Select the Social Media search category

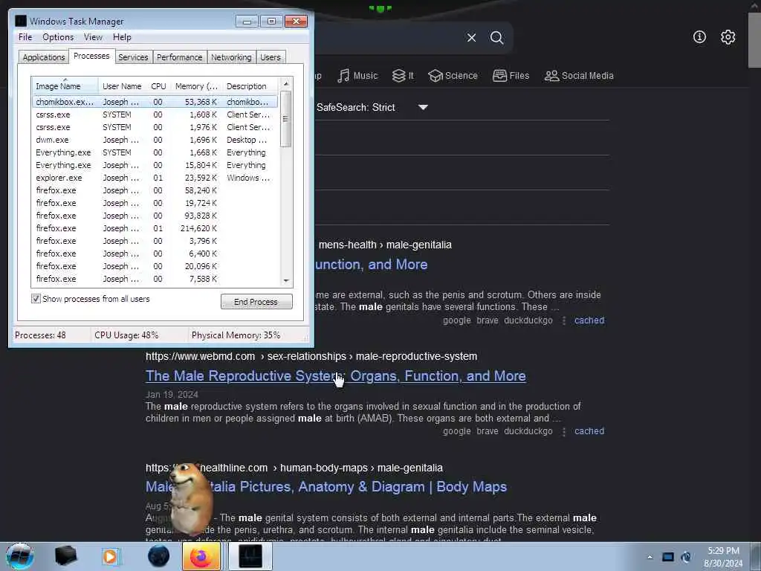pos(579,76)
